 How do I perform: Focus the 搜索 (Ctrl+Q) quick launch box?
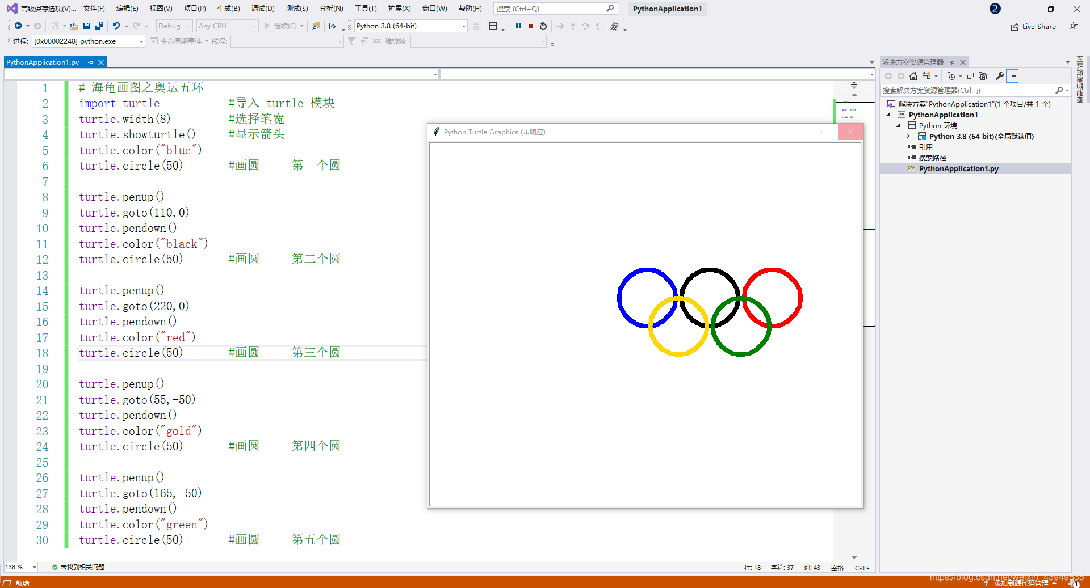point(555,9)
